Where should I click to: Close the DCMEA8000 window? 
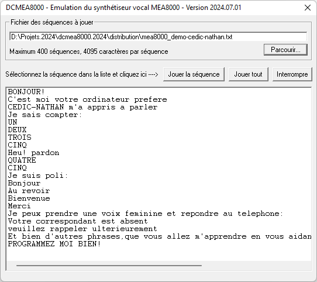tap(308, 8)
